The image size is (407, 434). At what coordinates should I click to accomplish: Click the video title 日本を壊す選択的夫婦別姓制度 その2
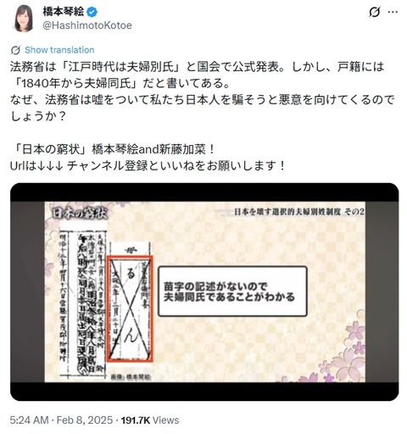click(299, 212)
